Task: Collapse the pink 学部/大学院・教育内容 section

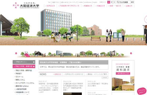Action: click(24, 66)
